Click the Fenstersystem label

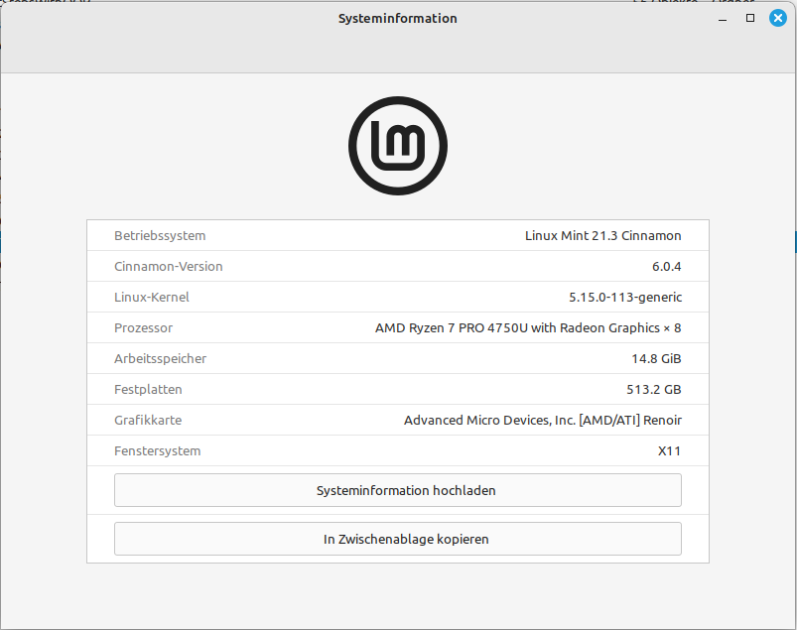point(158,451)
